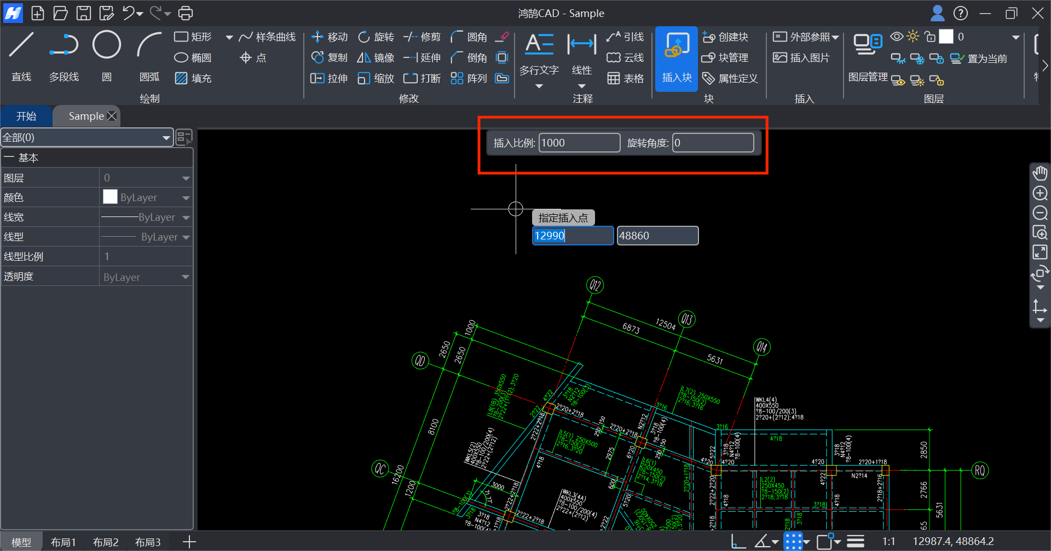The image size is (1051, 551).
Task: Select the 圆 circle drawing tool
Action: 106,55
